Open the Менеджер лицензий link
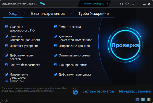 point(134,91)
